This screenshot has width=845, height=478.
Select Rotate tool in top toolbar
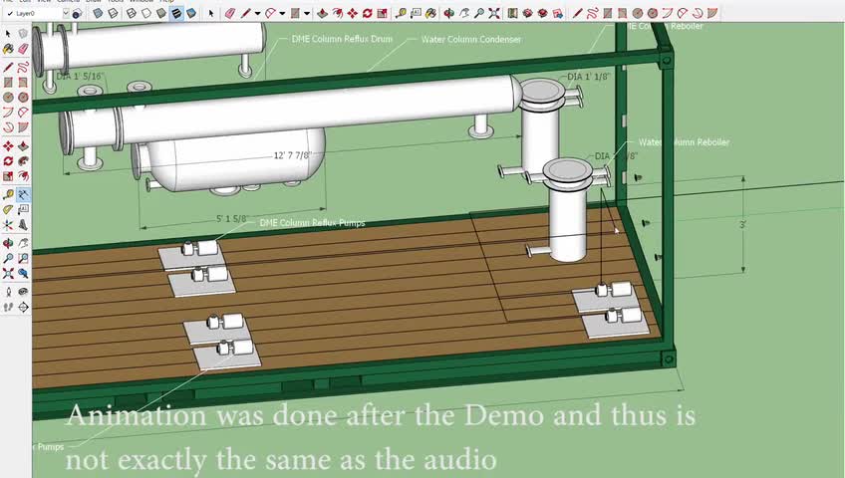point(368,14)
